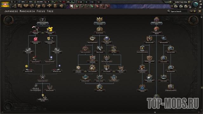Viewport: 203px width, 114px height.
Task: Select the CAS Designs focus
Action: (x=100, y=88)
